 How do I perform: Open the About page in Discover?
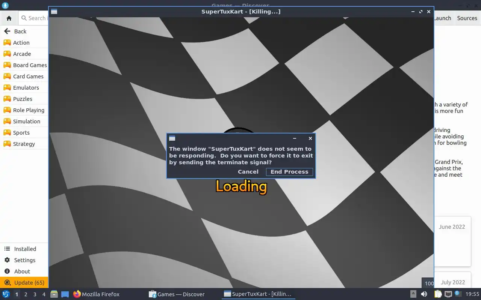(24, 271)
